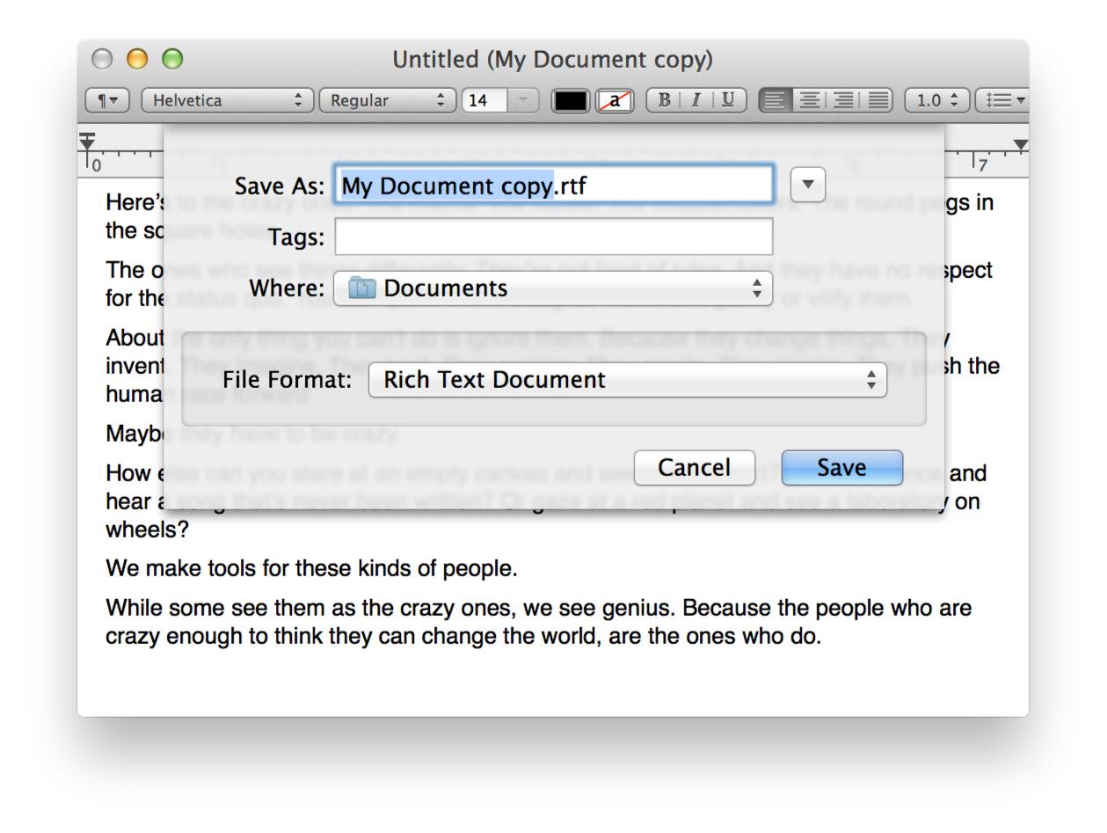Open the line spacing 1.0 dropdown
The height and width of the screenshot is (833, 1107).
point(936,100)
